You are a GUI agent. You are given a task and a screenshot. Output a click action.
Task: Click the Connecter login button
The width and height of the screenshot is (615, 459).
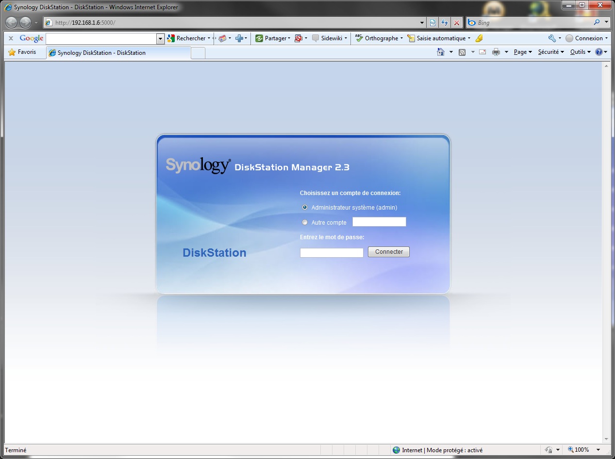coord(389,252)
